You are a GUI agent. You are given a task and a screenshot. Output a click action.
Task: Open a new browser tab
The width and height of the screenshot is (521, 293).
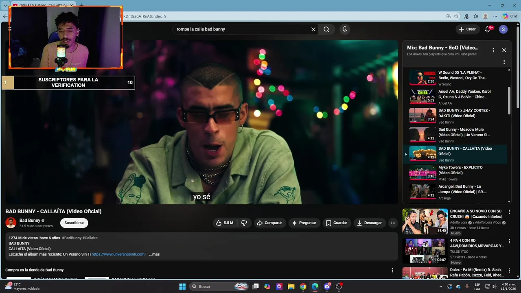(x=81, y=5)
